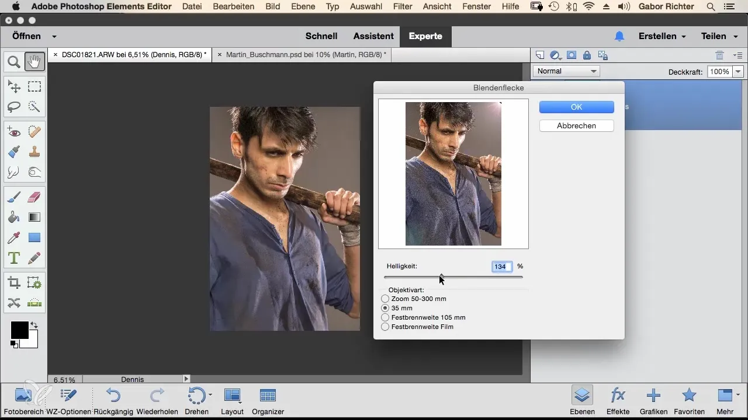Select the Red Eye removal tool
This screenshot has width=748, height=420.
[x=14, y=132]
